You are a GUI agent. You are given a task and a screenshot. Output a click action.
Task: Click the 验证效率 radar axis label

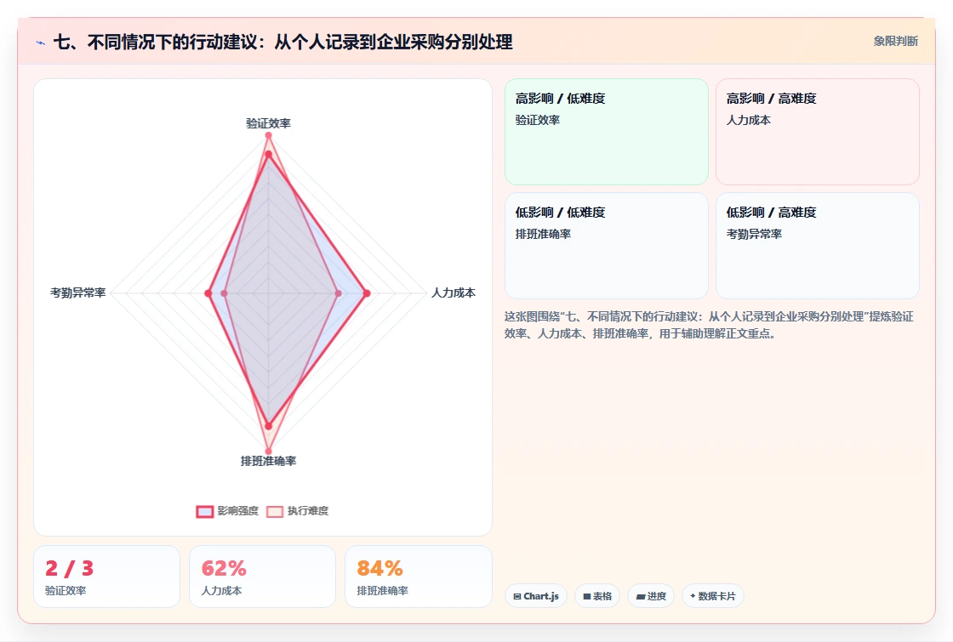coord(268,123)
